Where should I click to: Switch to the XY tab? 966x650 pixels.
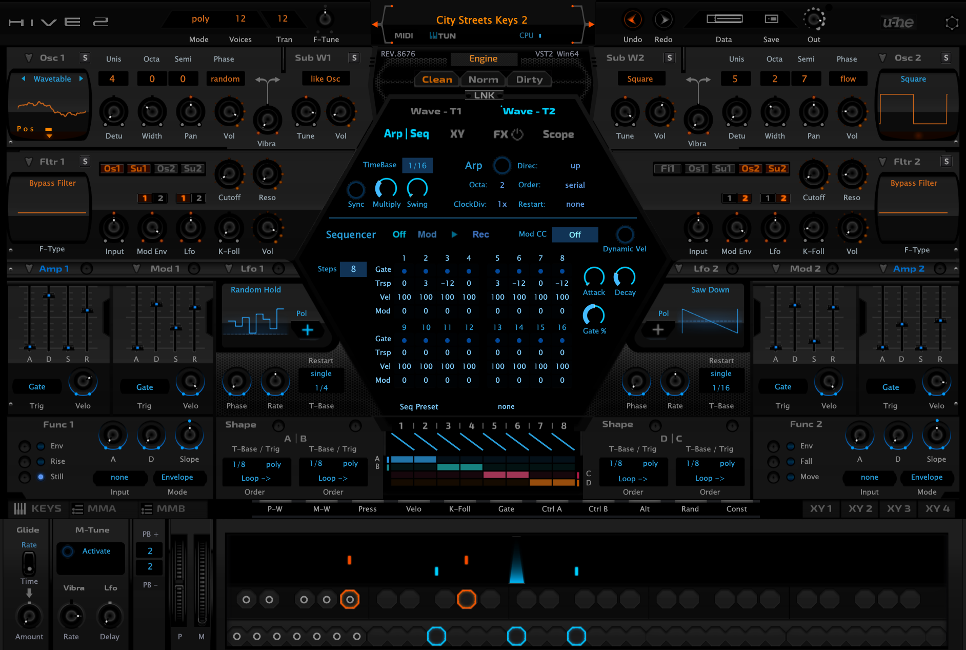(457, 134)
